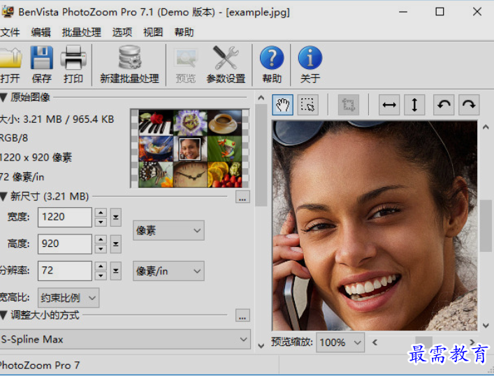Click the RGB/8 color mode text
The height and width of the screenshot is (376, 494).
(x=14, y=138)
